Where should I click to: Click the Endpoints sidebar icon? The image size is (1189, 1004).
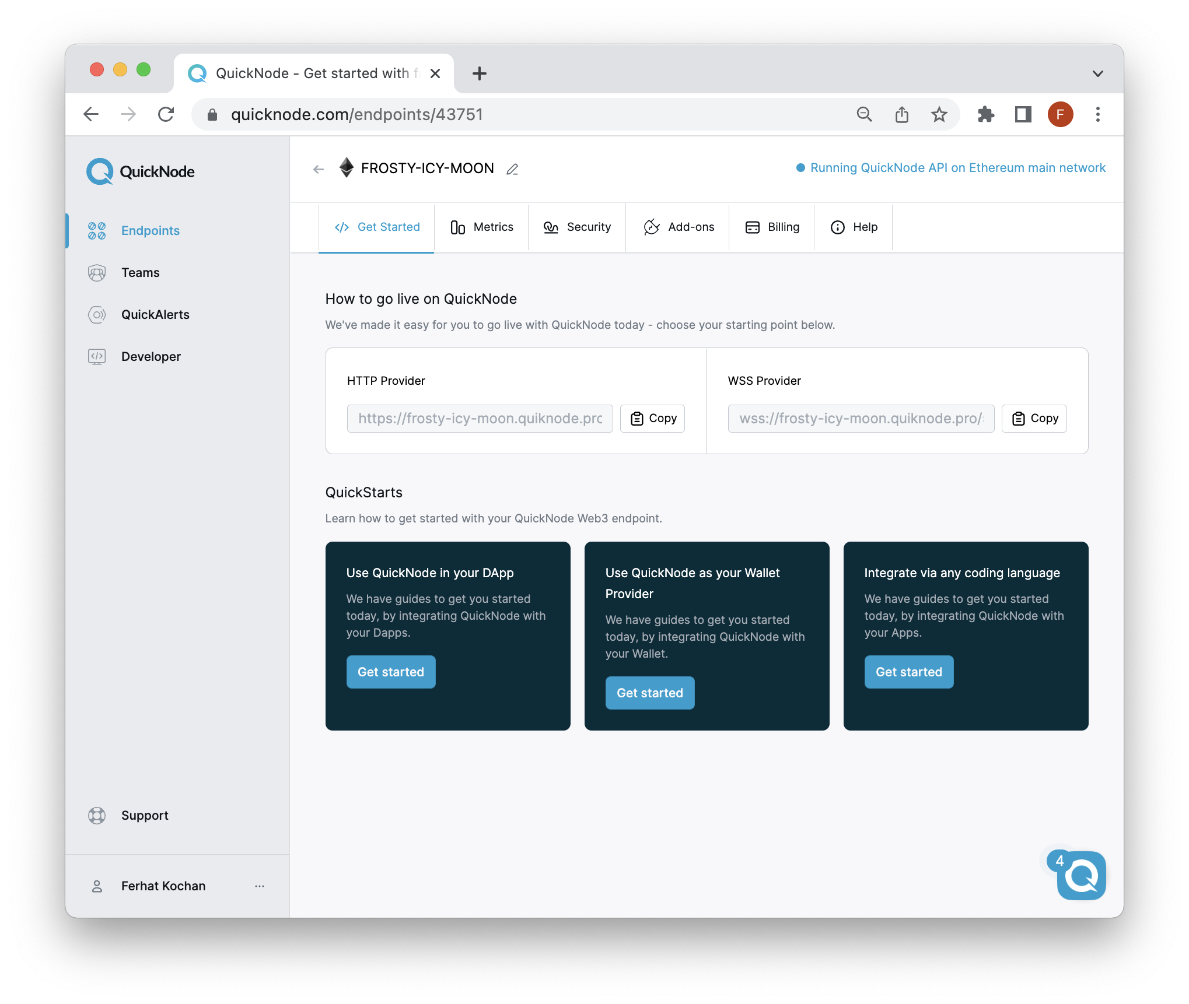click(x=97, y=230)
